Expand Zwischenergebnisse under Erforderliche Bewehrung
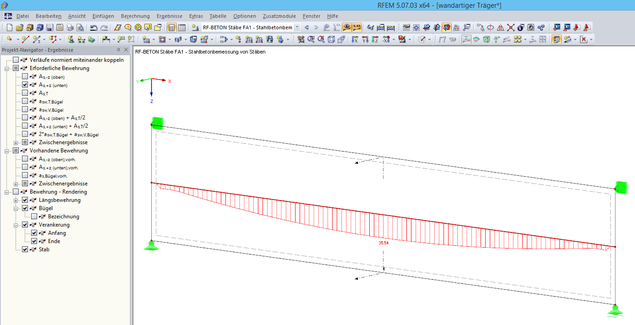The height and width of the screenshot is (325, 635). coord(16,142)
